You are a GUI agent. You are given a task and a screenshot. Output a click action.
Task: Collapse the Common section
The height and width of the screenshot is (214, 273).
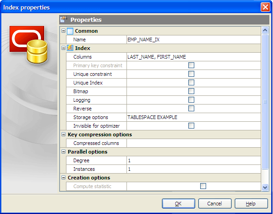63,31
